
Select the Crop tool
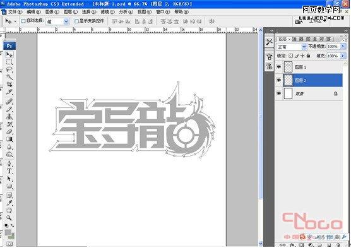(x=9, y=85)
